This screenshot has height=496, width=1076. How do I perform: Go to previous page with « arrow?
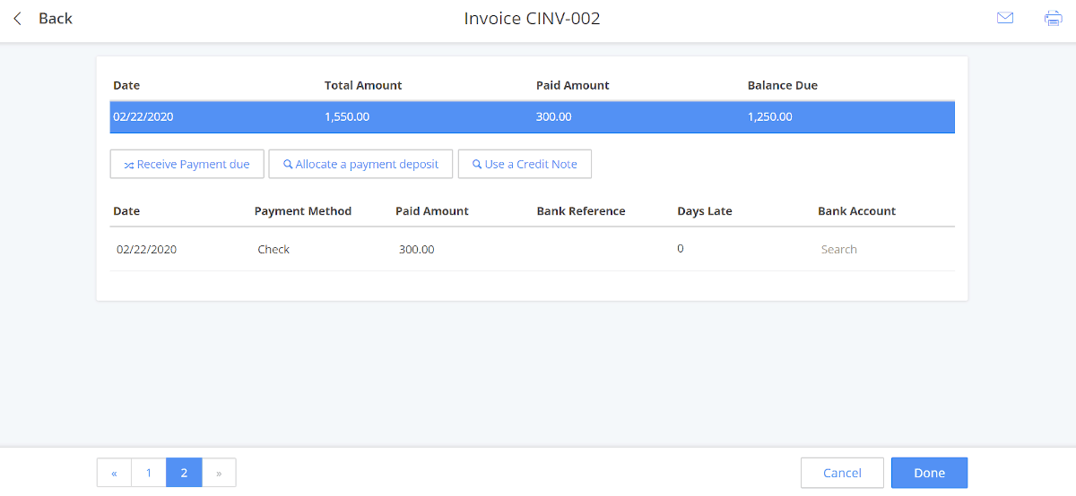point(115,473)
